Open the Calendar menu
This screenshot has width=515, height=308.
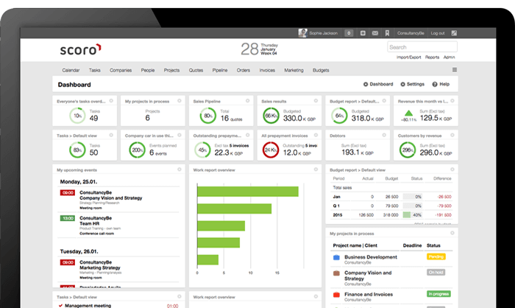point(71,70)
